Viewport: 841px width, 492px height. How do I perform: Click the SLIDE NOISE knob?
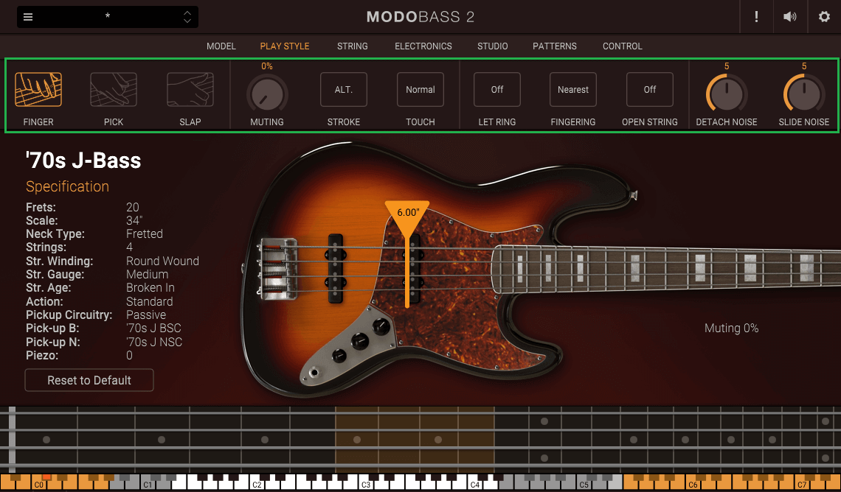[804, 94]
